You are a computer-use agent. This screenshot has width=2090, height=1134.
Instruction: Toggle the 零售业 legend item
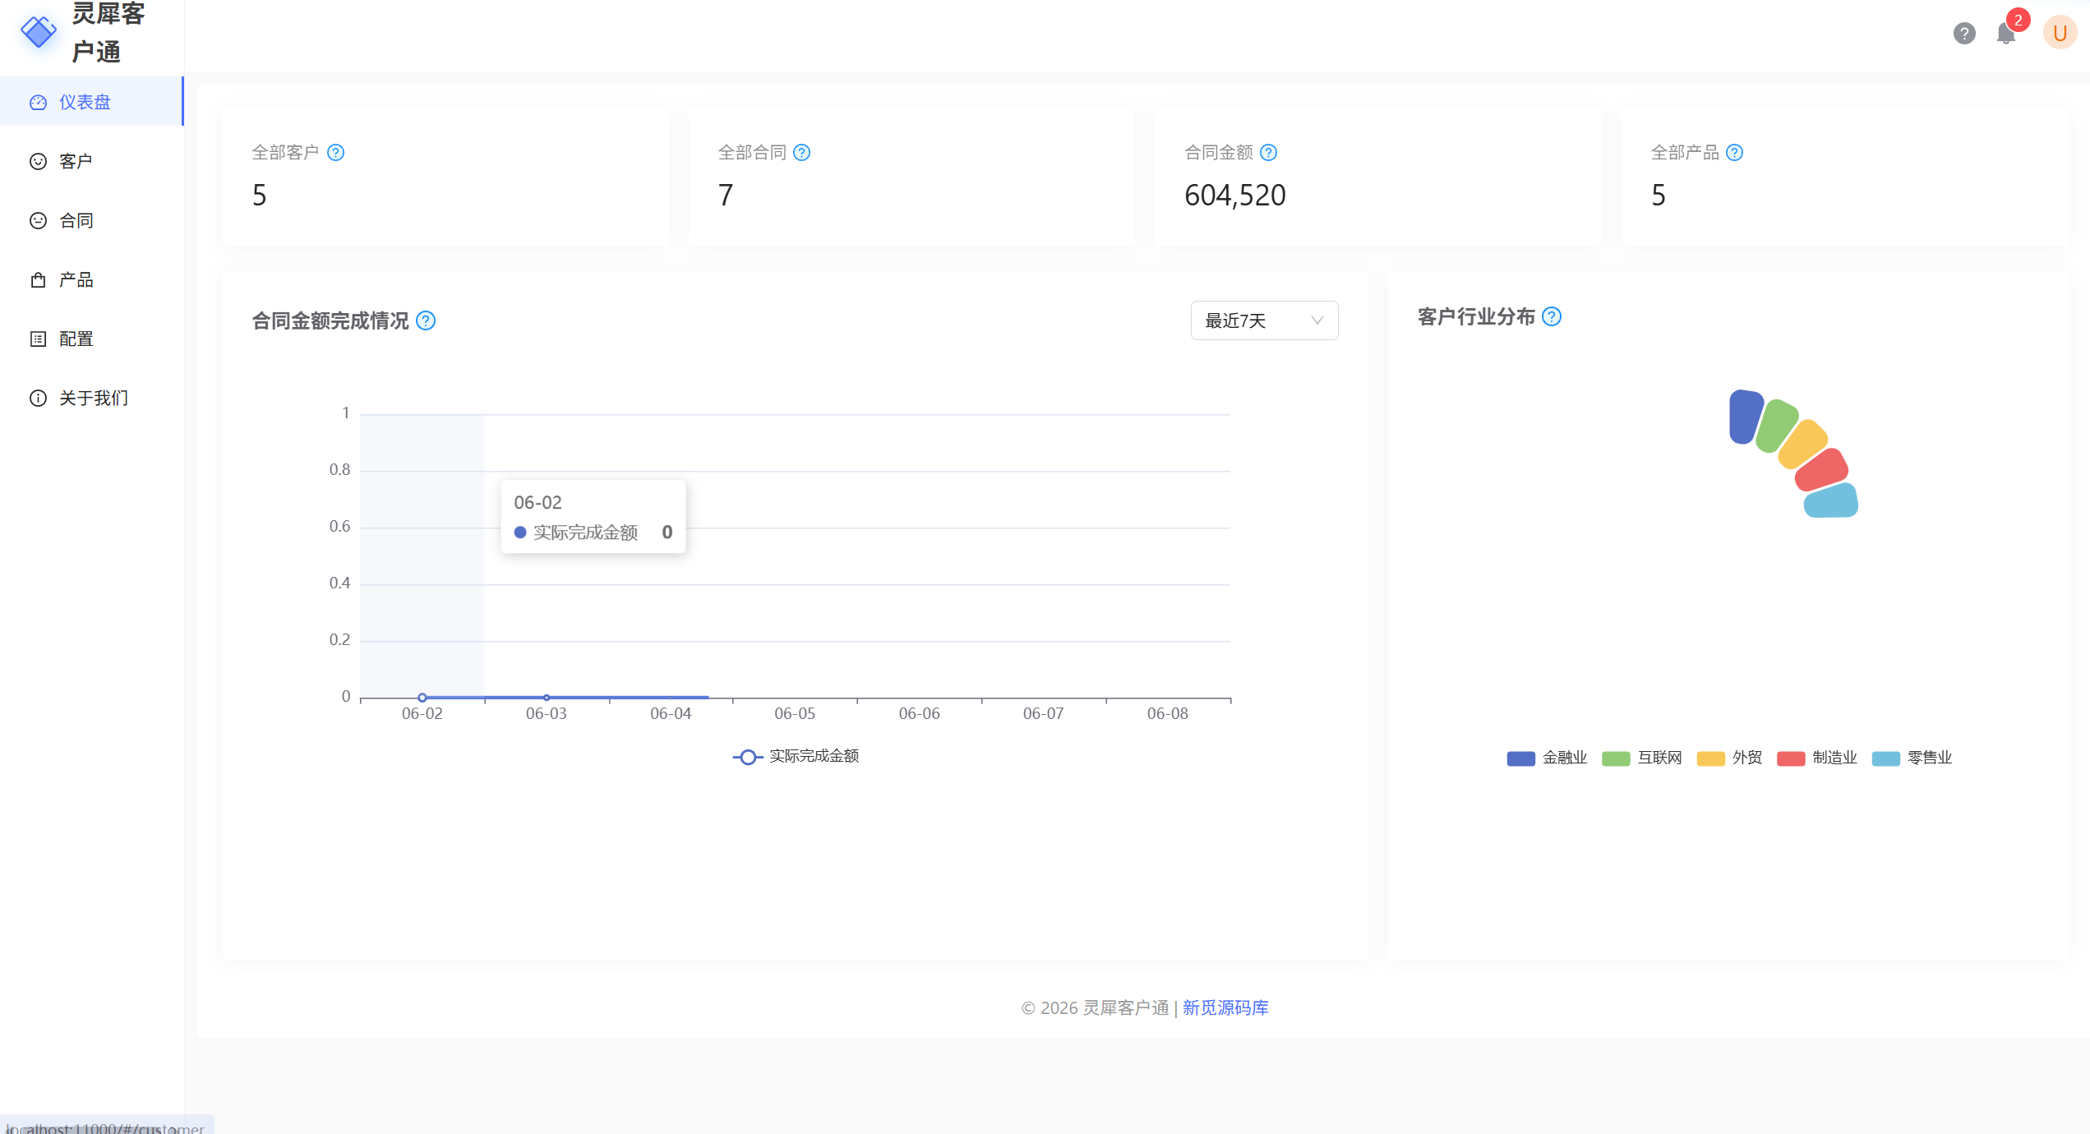tap(1912, 758)
